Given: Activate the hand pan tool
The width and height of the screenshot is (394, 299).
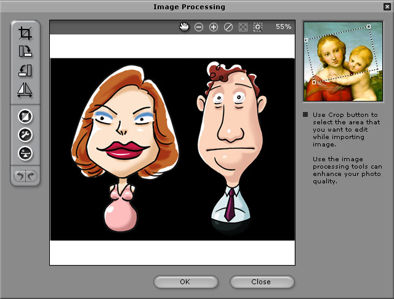Looking at the screenshot, I should tap(184, 26).
